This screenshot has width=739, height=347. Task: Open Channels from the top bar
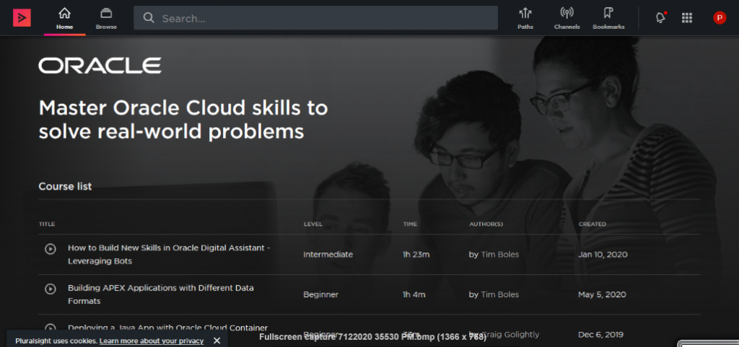[567, 19]
